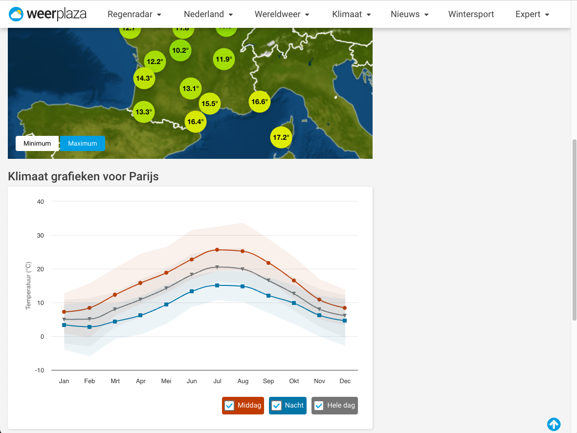Select the 14.3° map temperature bubble
Image resolution: width=577 pixels, height=433 pixels.
pos(144,78)
